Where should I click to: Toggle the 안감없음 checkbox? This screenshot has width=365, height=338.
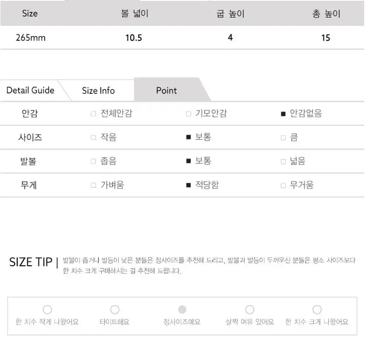click(x=283, y=114)
